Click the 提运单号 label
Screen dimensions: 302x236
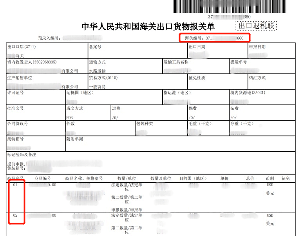click(x=239, y=62)
